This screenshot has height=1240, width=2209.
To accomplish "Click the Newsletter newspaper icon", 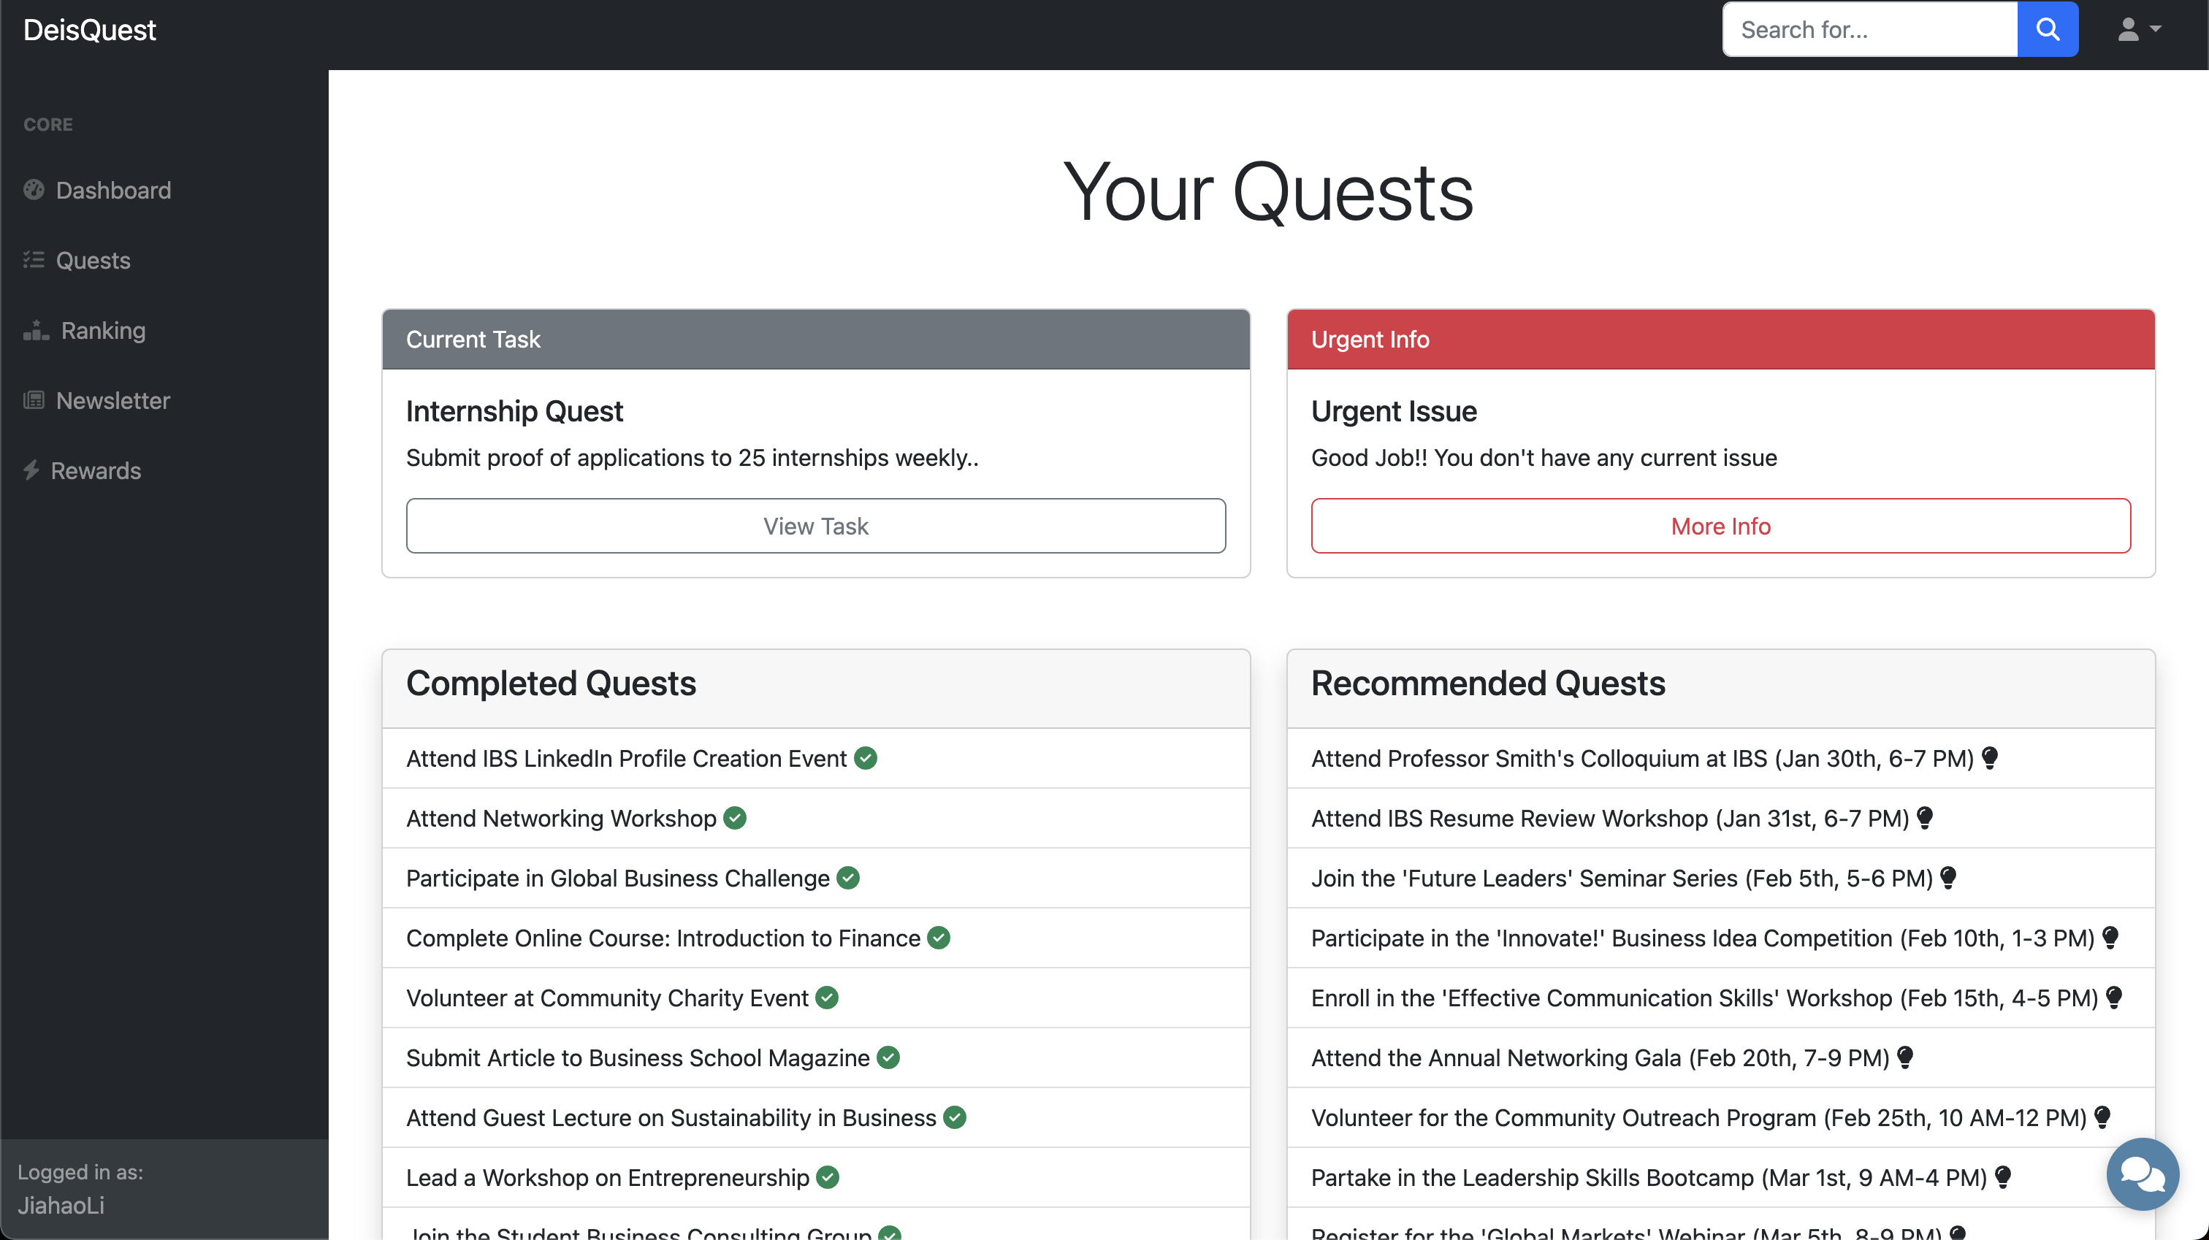I will click(34, 400).
